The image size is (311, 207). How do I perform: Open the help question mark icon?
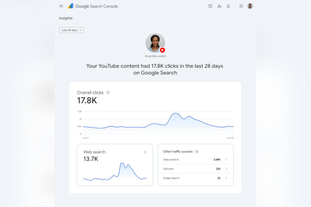pos(210,6)
